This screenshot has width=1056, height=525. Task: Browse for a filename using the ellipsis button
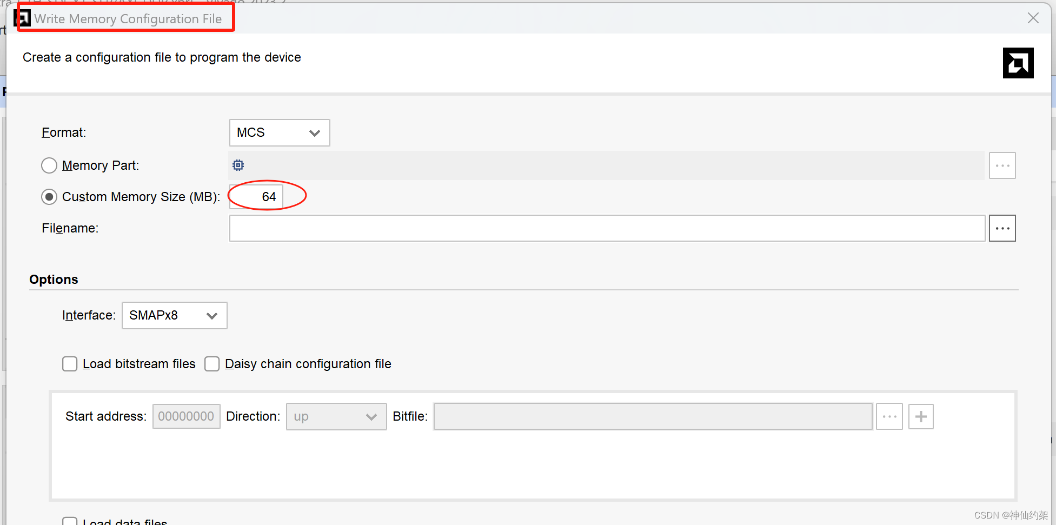(x=1002, y=228)
